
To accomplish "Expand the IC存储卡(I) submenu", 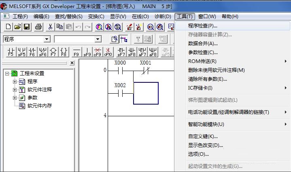I will tap(233, 88).
